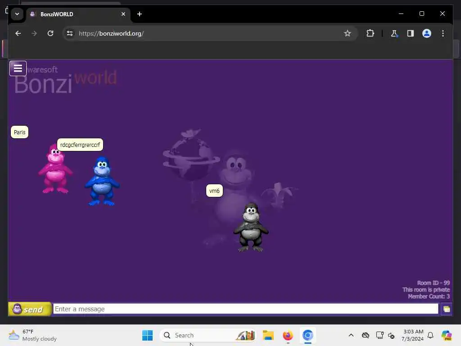
Task: View site information for bonziworld.org
Action: (70, 33)
